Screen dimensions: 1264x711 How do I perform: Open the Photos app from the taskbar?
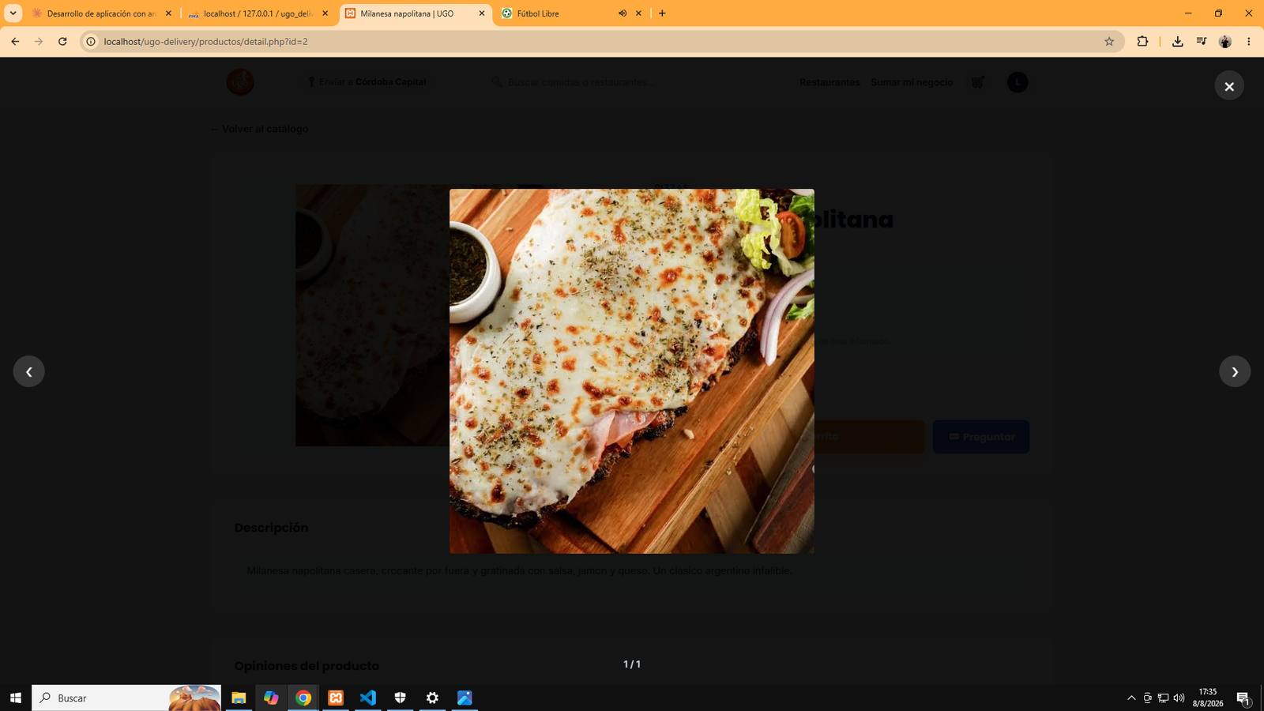tap(465, 698)
